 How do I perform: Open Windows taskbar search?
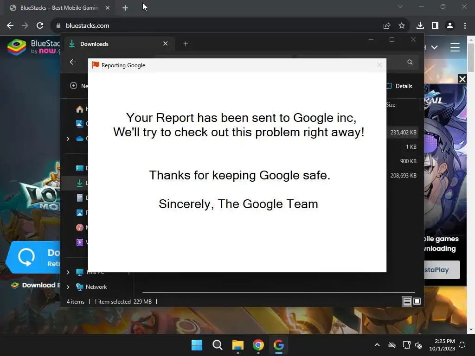pos(218,345)
